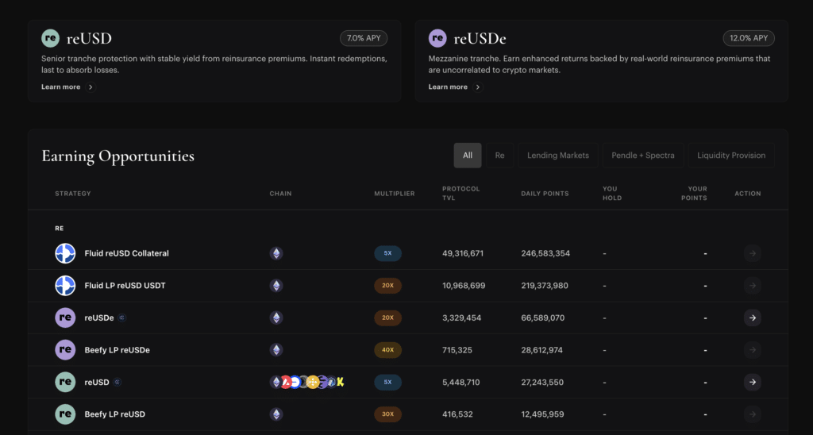Filter by Lending Markets
This screenshot has height=435, width=813.
(558, 156)
